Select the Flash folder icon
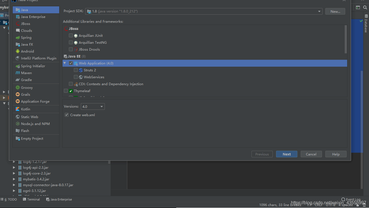Screen dimensions: 369x208 click(x=18, y=131)
